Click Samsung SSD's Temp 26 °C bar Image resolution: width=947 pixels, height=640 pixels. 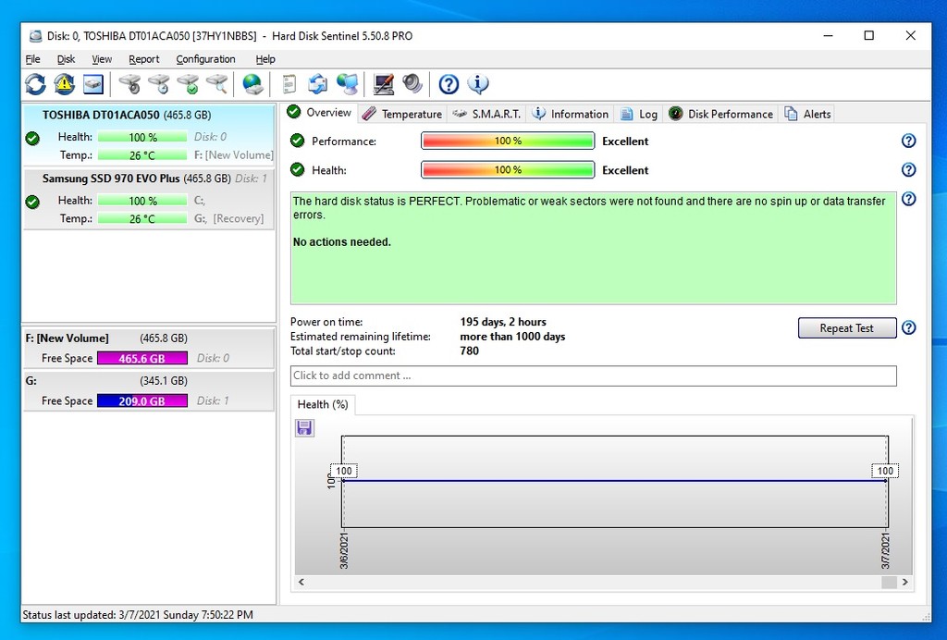142,218
